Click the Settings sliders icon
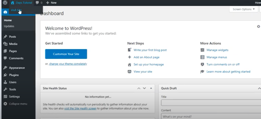261x119 pixels. point(5,96)
